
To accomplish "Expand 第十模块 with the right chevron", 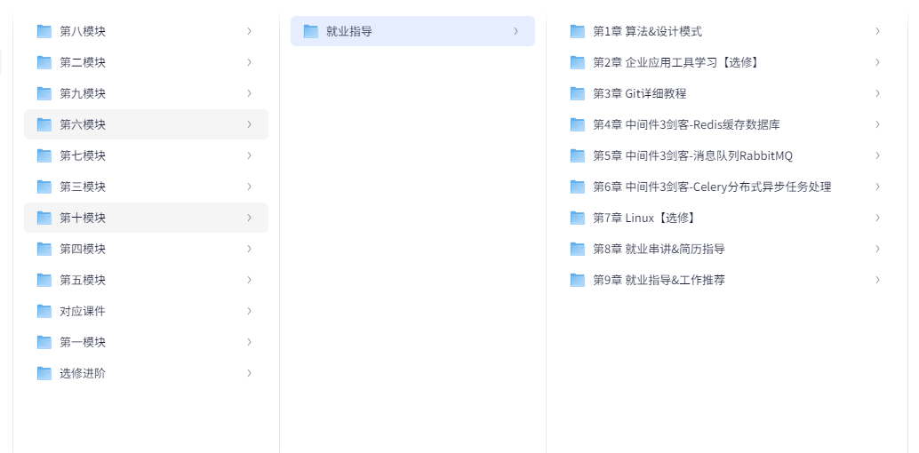I will [249, 218].
